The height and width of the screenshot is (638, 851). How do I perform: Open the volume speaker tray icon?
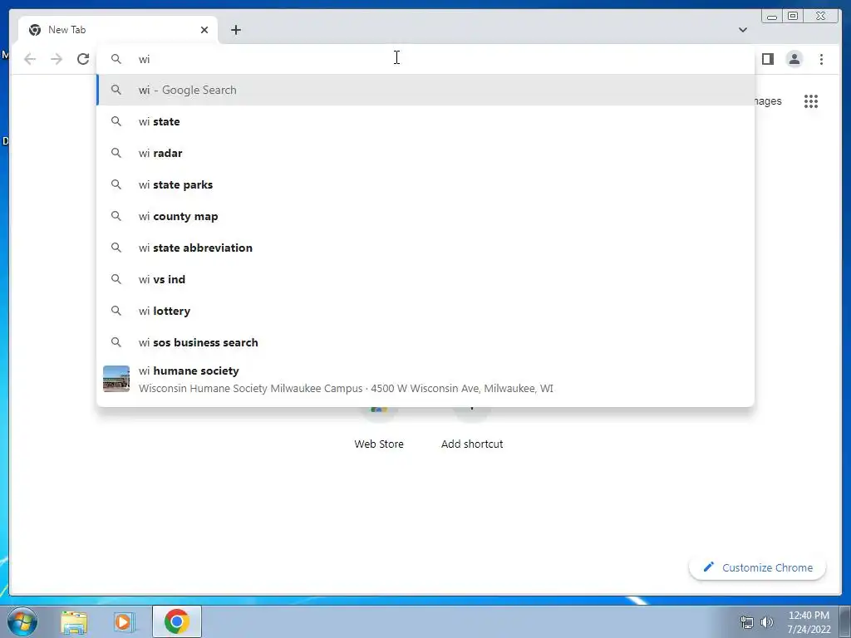coord(766,622)
